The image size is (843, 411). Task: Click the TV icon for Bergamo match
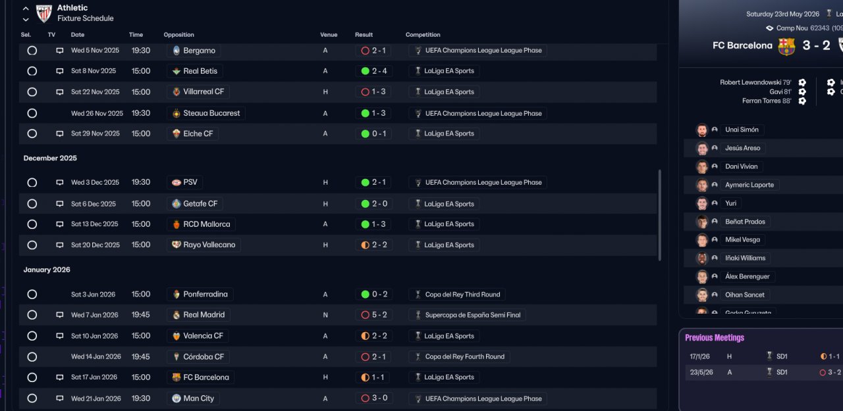tap(59, 51)
